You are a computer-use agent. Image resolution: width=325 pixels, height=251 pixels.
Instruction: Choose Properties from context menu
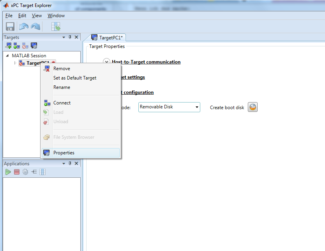coord(81,153)
